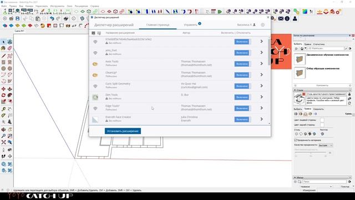
Task: Choose the Protractor tool
Action: tap(3, 116)
